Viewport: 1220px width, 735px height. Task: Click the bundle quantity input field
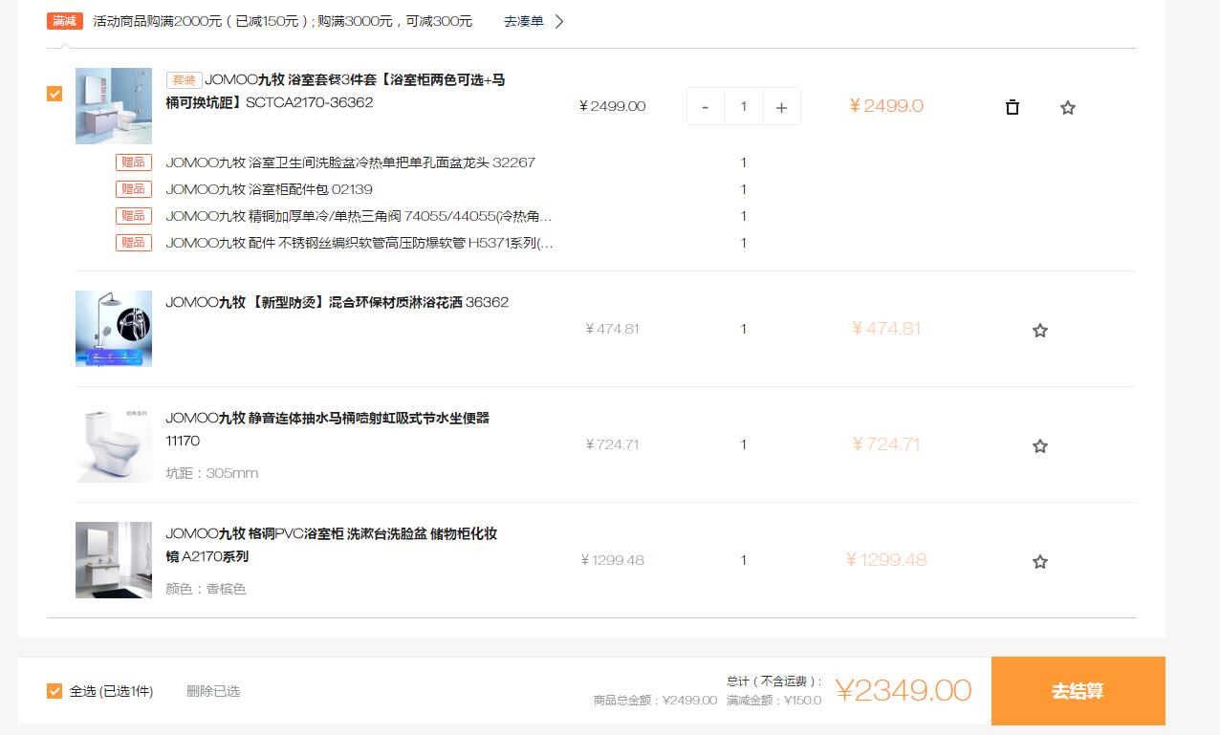pyautogui.click(x=743, y=107)
